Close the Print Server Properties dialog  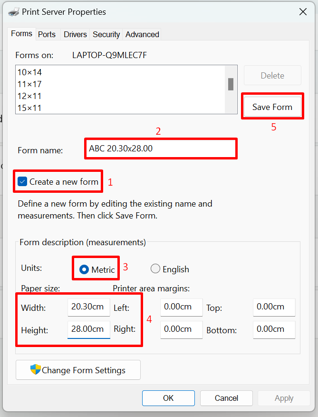[303, 12]
